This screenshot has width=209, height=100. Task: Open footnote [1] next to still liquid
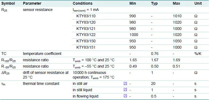tap(125, 90)
